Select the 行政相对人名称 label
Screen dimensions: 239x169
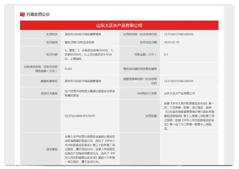[147, 93]
